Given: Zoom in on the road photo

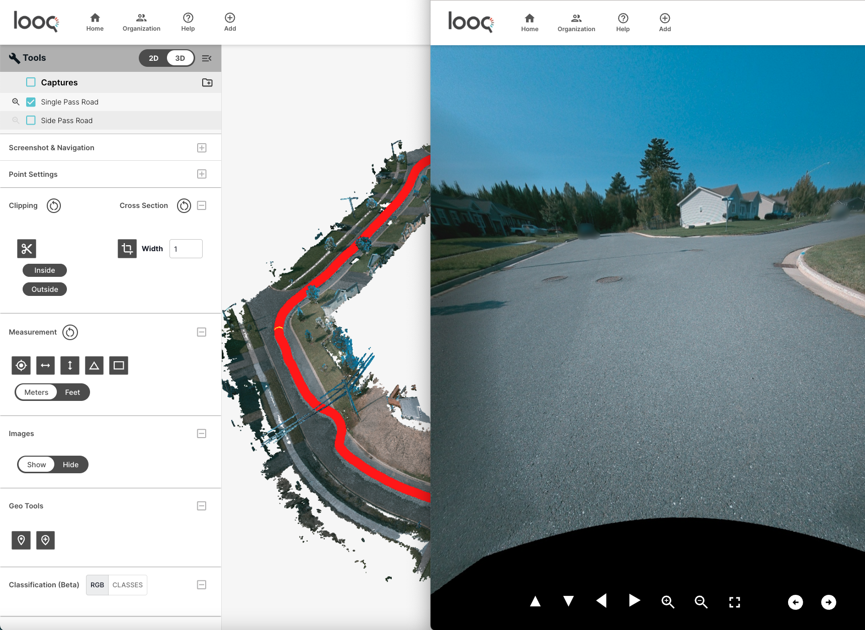Looking at the screenshot, I should click(668, 602).
